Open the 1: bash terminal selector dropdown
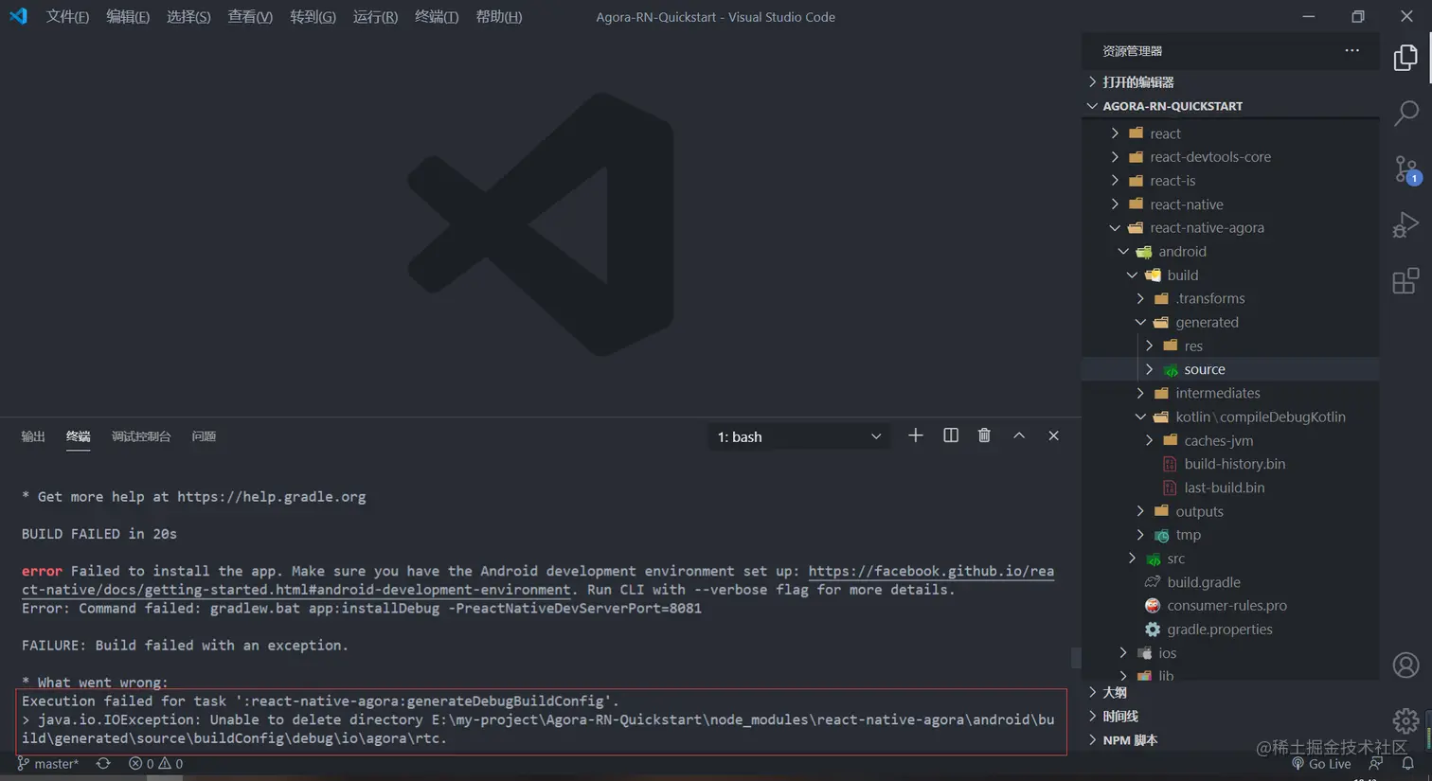This screenshot has width=1432, height=781. point(799,436)
